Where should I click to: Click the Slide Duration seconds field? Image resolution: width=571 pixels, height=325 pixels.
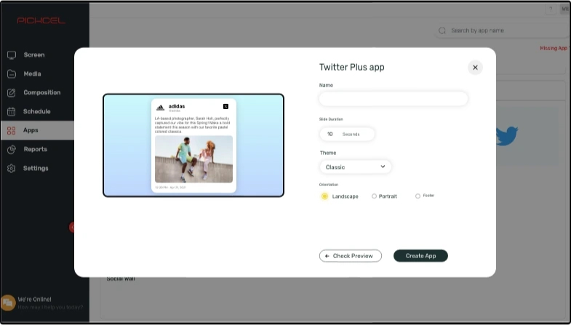(347, 134)
